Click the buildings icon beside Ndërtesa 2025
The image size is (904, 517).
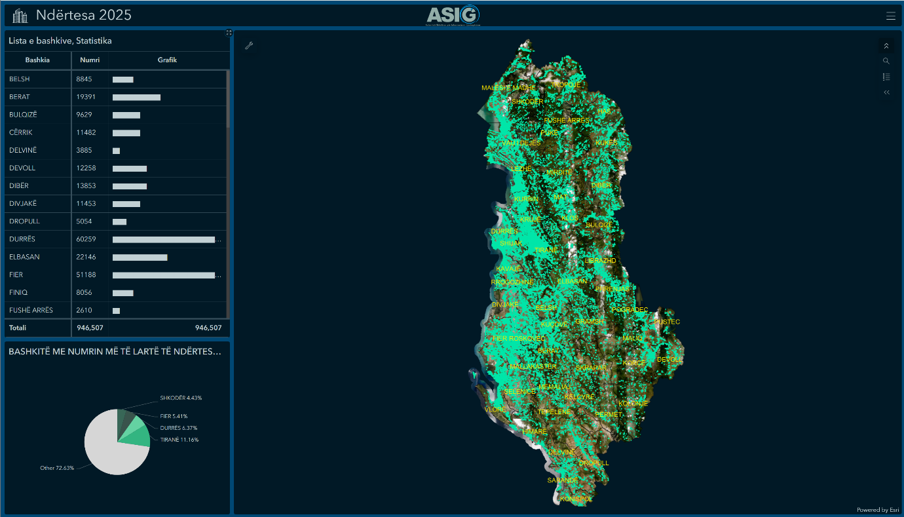pos(21,16)
